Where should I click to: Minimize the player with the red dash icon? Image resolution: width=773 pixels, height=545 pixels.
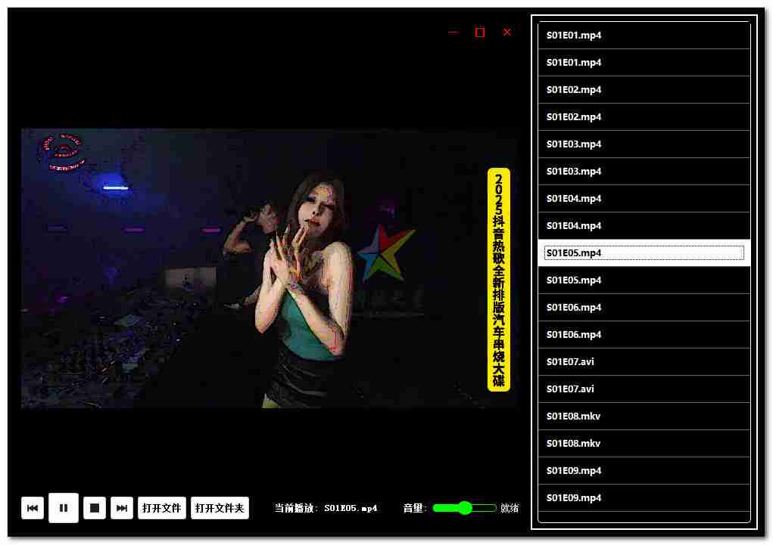(453, 33)
